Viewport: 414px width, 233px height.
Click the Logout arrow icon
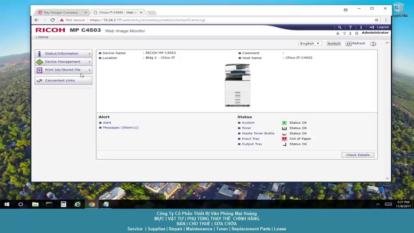[x=372, y=27]
